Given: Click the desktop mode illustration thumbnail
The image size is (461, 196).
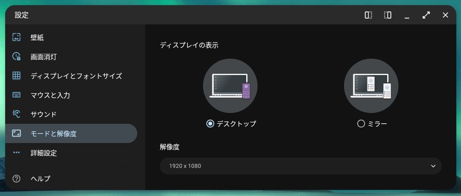Looking at the screenshot, I should coord(230,86).
